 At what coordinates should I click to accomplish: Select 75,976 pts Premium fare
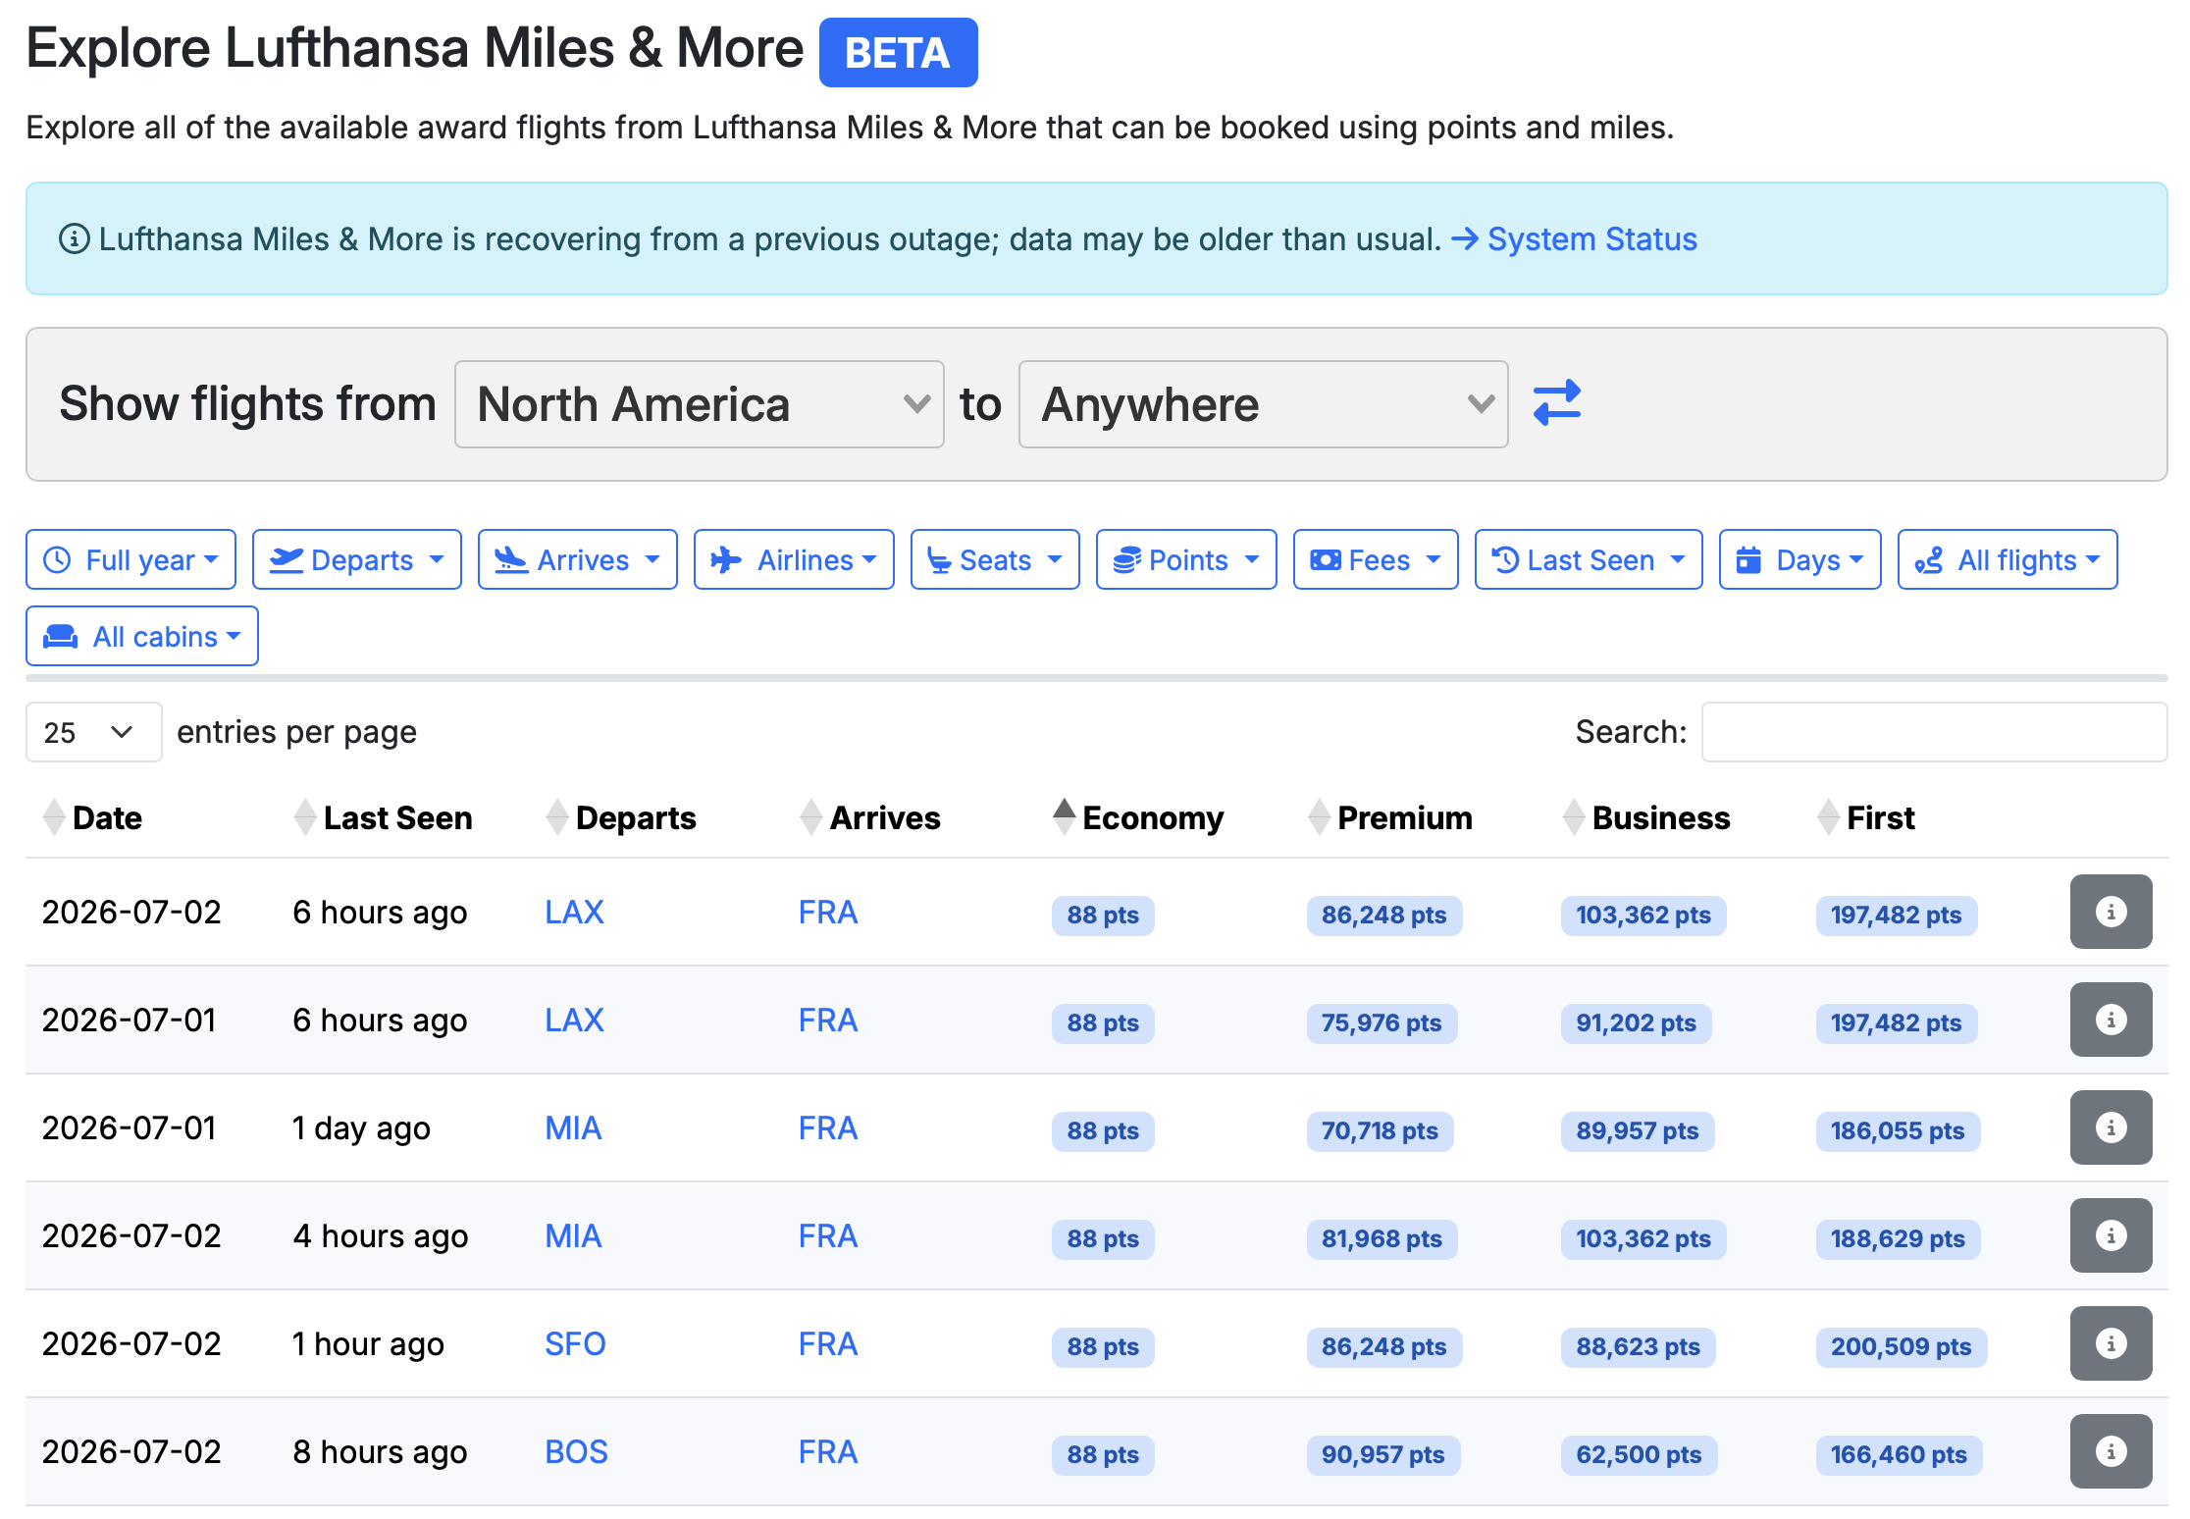pos(1382,1022)
